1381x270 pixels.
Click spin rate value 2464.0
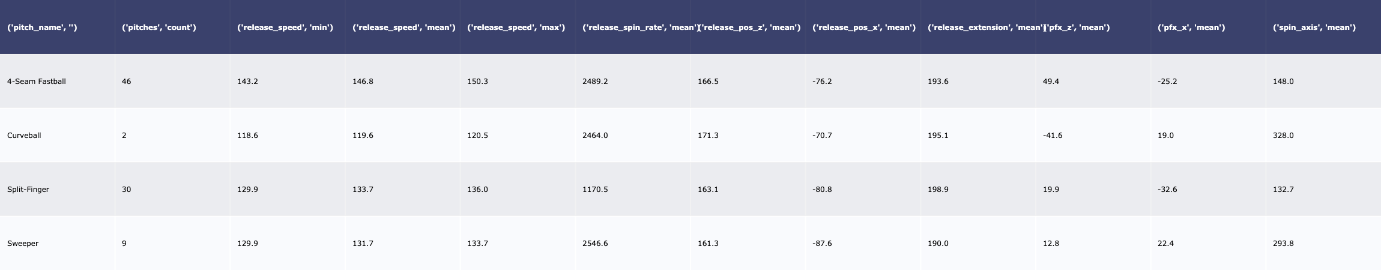point(595,136)
